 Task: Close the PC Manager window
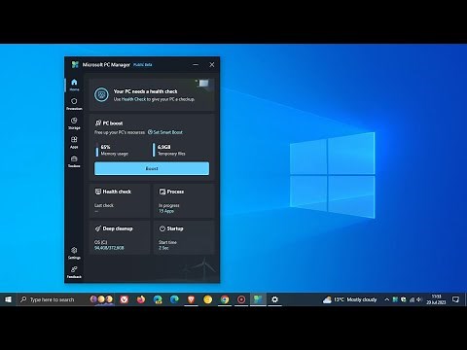coord(212,64)
